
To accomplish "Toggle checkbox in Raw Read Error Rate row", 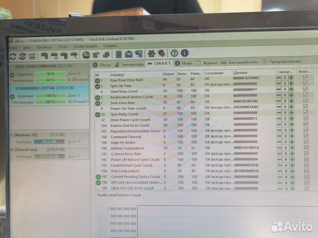I will 305,77.
